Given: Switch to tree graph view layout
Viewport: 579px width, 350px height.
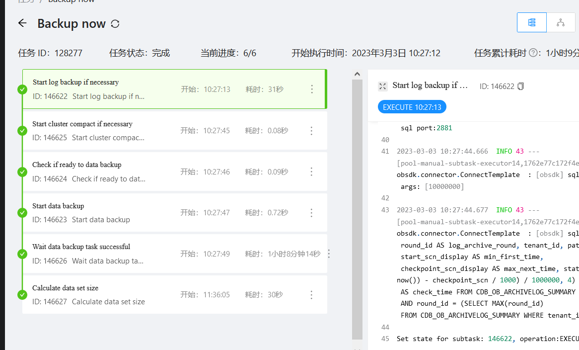Looking at the screenshot, I should point(561,22).
